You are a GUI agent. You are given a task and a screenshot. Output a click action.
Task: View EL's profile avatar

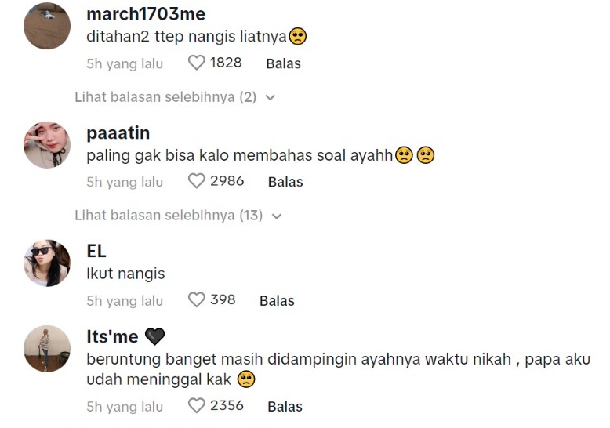(47, 263)
